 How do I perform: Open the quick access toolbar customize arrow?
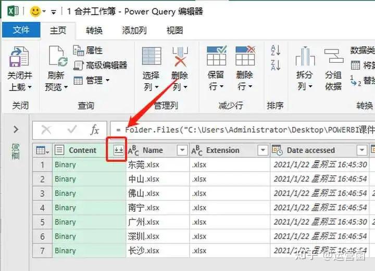(x=53, y=12)
